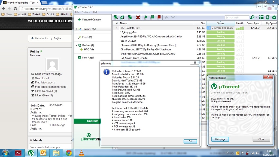
Task: Click the red X Remove torrent icon
Action: pos(138,17)
